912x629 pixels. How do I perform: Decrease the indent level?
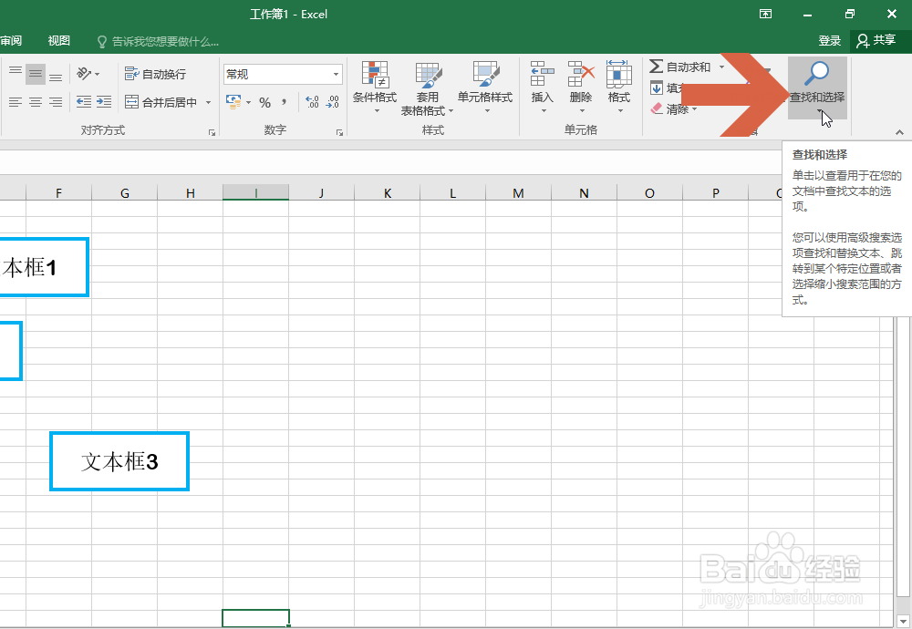click(x=84, y=102)
